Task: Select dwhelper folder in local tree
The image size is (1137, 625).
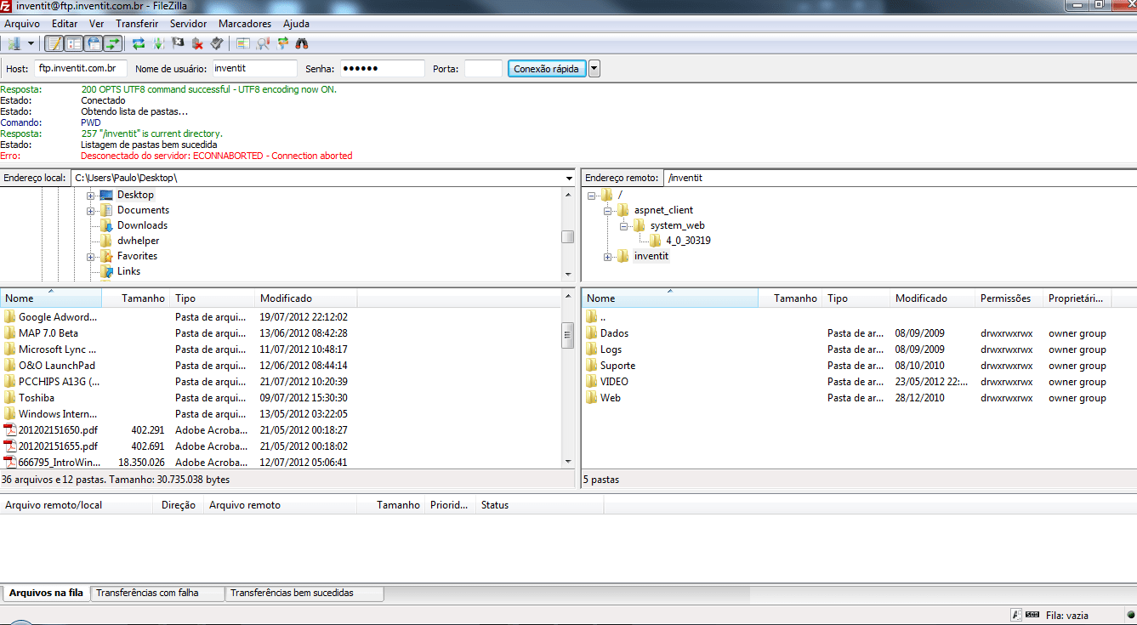Action: point(138,241)
